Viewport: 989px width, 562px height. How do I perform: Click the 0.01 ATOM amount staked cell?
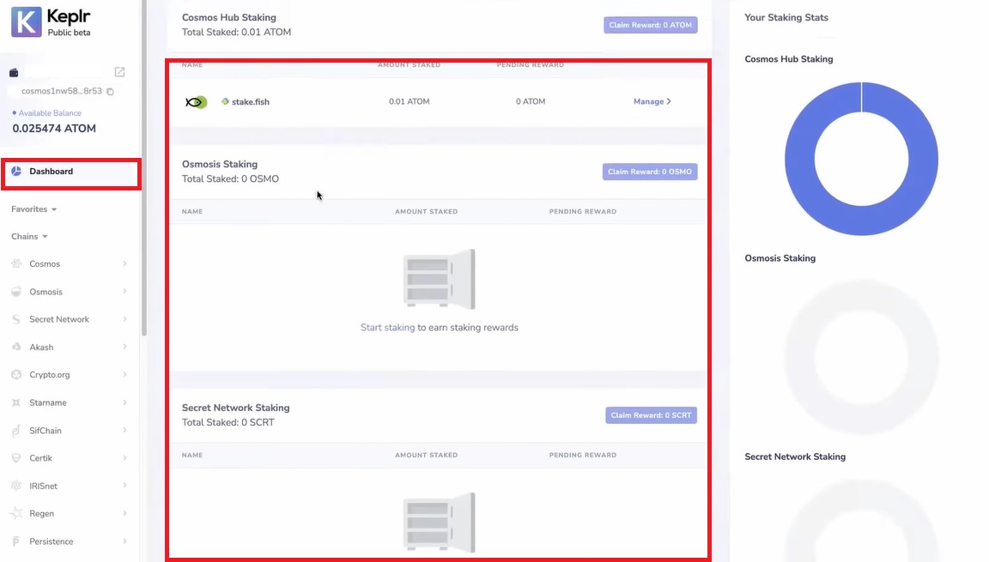point(410,101)
